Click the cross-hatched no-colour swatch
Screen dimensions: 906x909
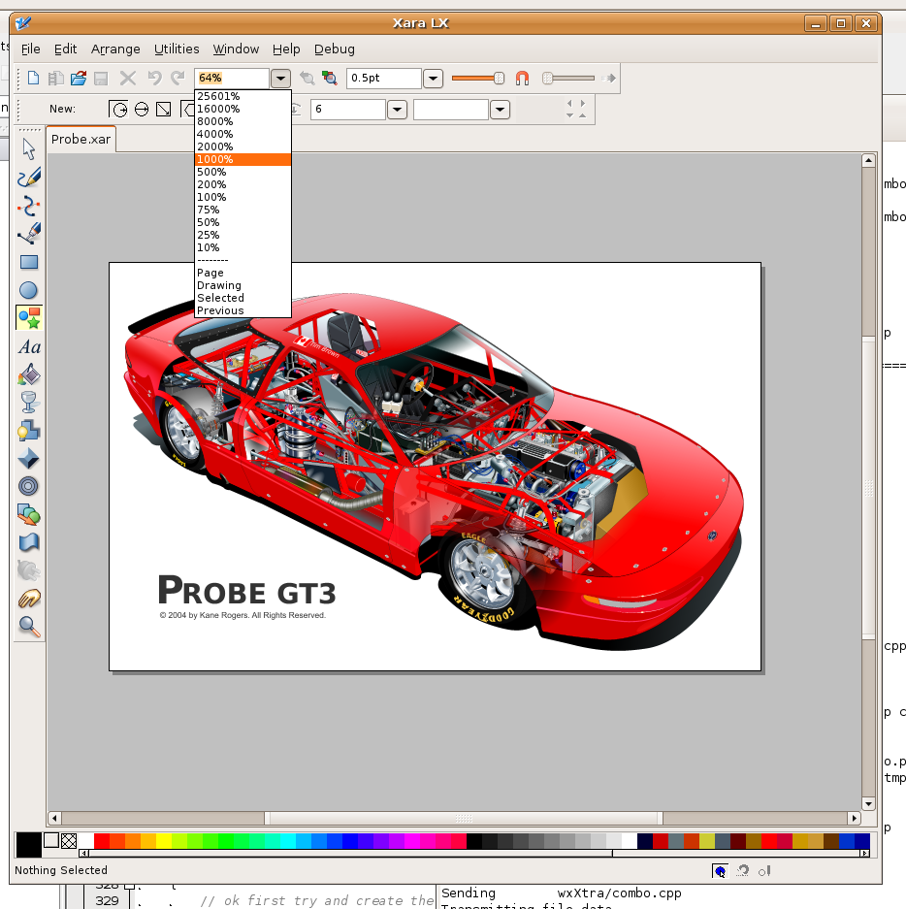69,840
